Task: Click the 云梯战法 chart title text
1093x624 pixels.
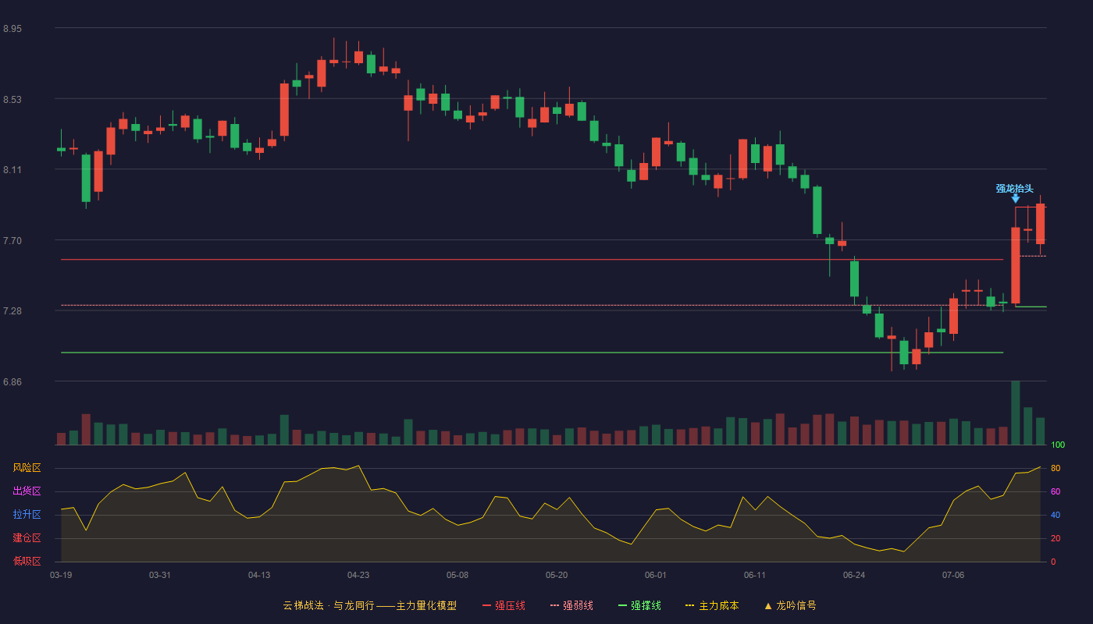Action: tap(303, 605)
